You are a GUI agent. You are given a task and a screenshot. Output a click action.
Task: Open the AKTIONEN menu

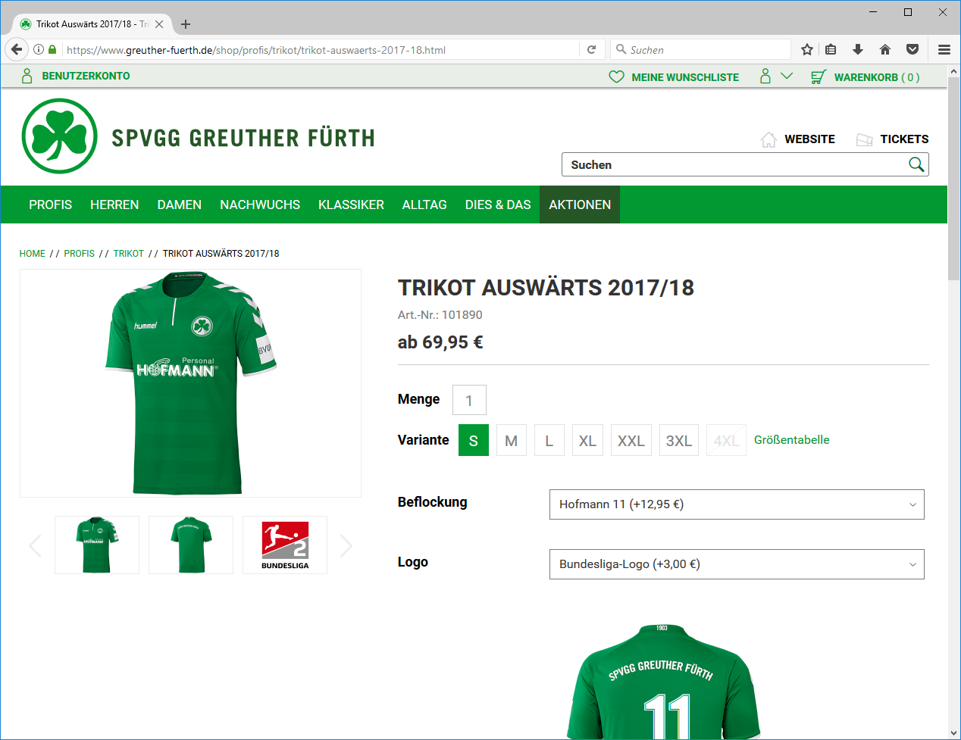click(x=580, y=205)
